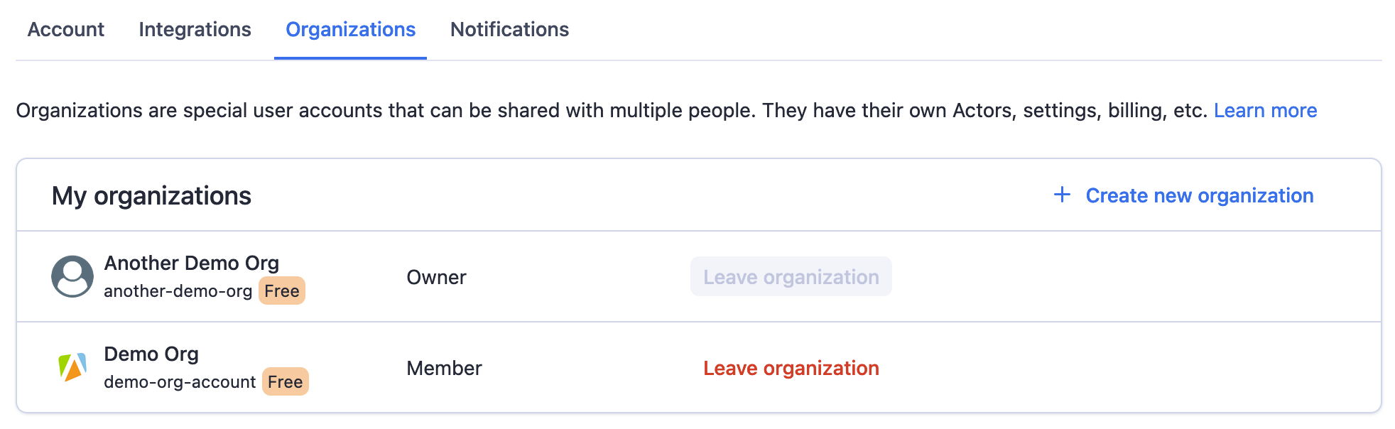Click the another-demo-org username text
This screenshot has height=429, width=1395.
tap(179, 290)
